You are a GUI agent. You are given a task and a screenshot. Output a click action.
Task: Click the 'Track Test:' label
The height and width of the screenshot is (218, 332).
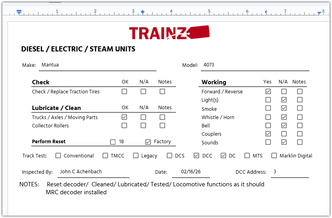coord(34,156)
